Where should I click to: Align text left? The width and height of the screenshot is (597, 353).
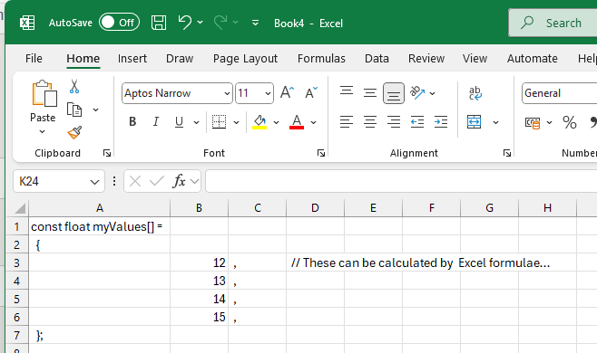[347, 122]
